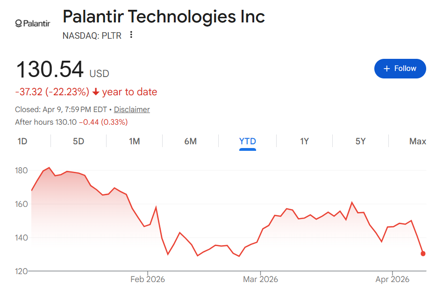Switch chart to 6M range

tap(190, 141)
